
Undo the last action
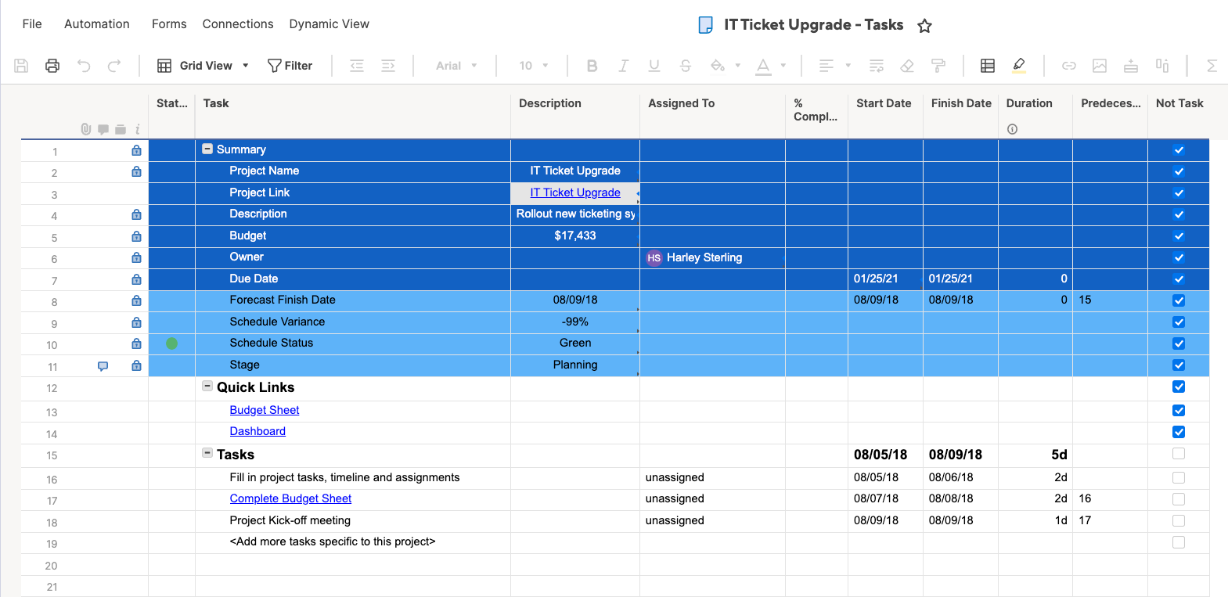click(x=84, y=66)
